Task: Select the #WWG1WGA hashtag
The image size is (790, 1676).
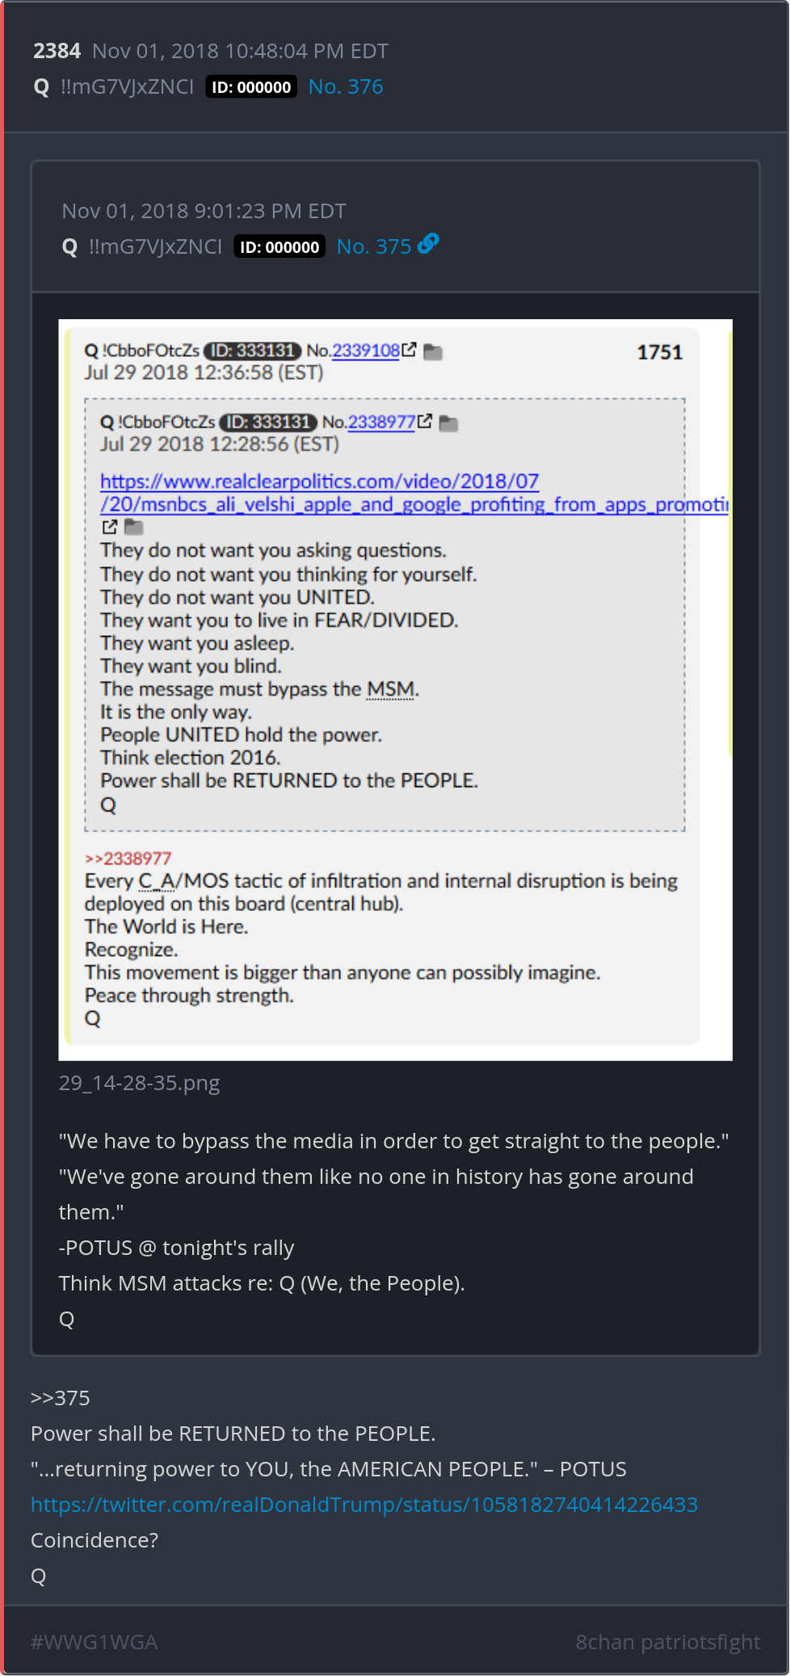Action: 95,1642
